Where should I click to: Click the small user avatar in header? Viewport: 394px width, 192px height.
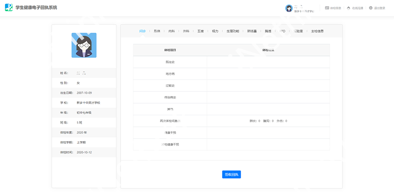(x=289, y=8)
